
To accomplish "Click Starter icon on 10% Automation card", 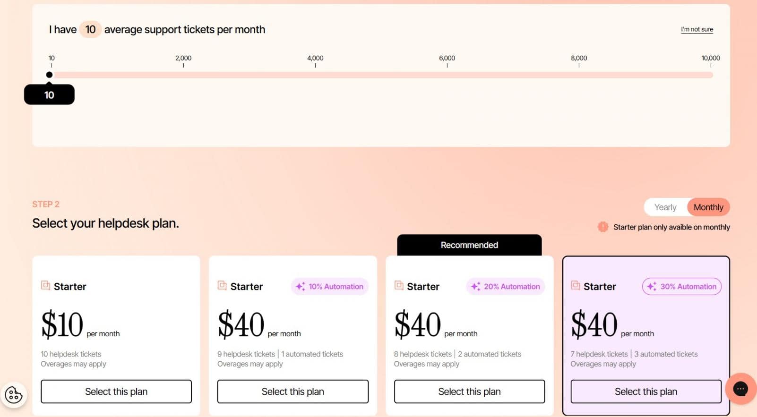I will pyautogui.click(x=222, y=286).
